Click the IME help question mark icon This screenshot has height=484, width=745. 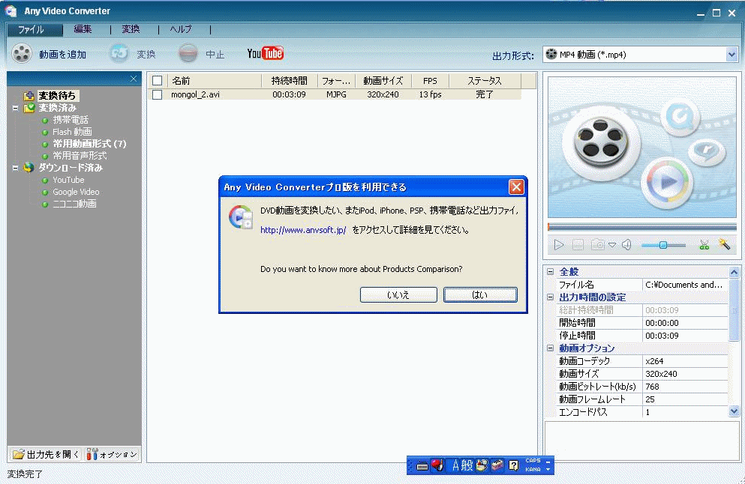tap(514, 465)
